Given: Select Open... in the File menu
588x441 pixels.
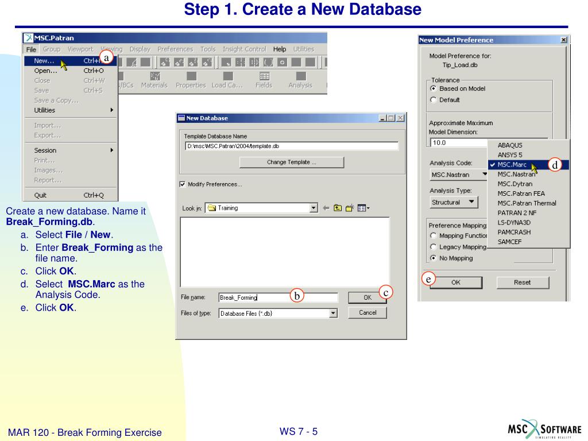Looking at the screenshot, I should [x=71, y=71].
